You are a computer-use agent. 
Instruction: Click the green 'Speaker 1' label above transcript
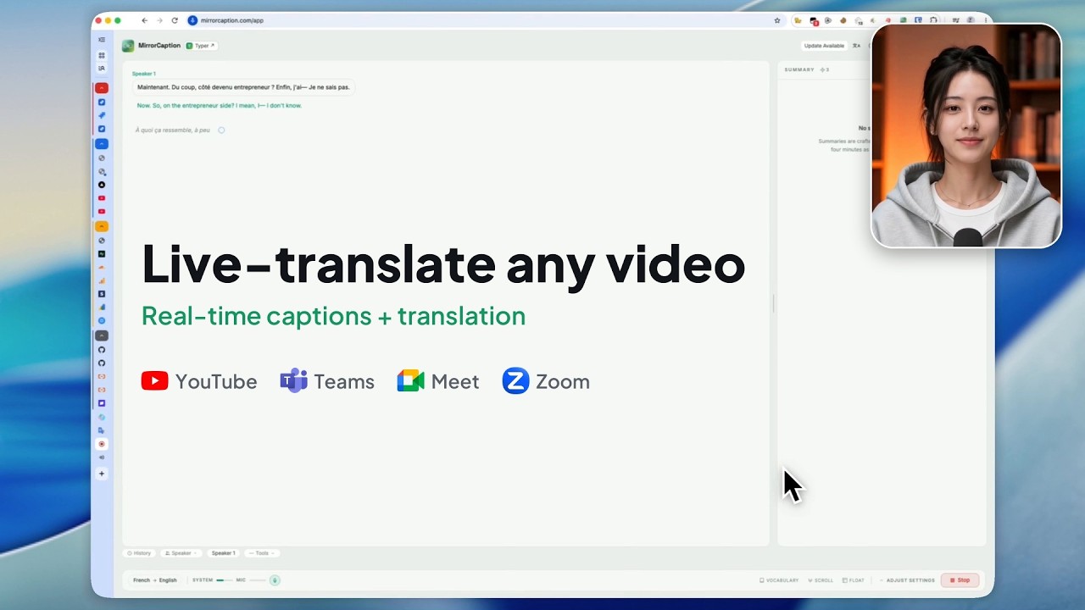[143, 74]
